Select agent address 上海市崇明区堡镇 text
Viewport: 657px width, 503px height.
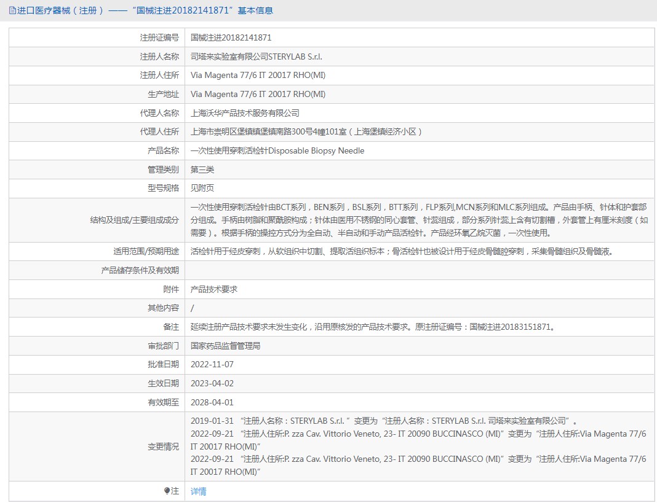pos(306,131)
